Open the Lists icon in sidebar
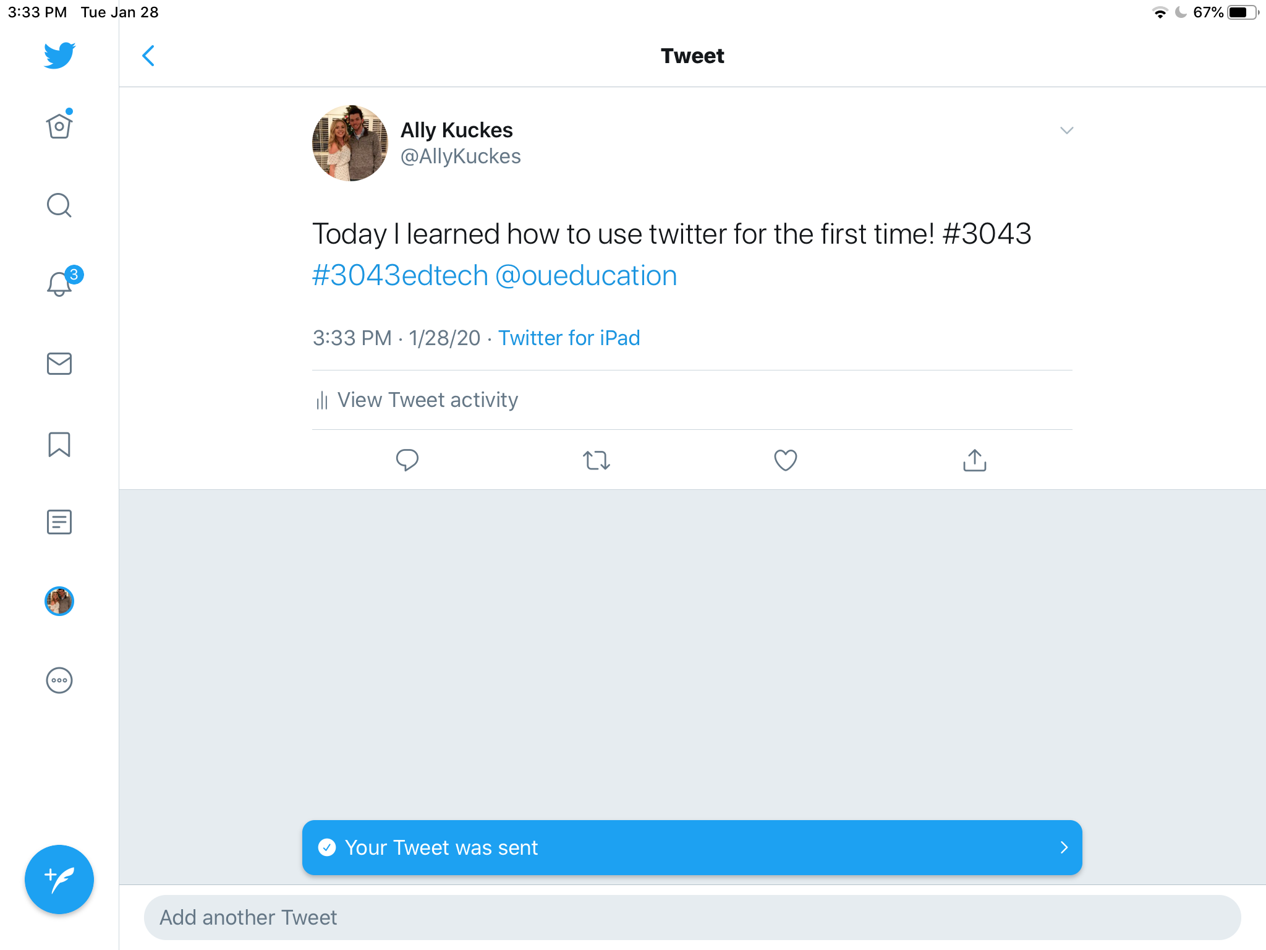The width and height of the screenshot is (1266, 950). pos(59,522)
